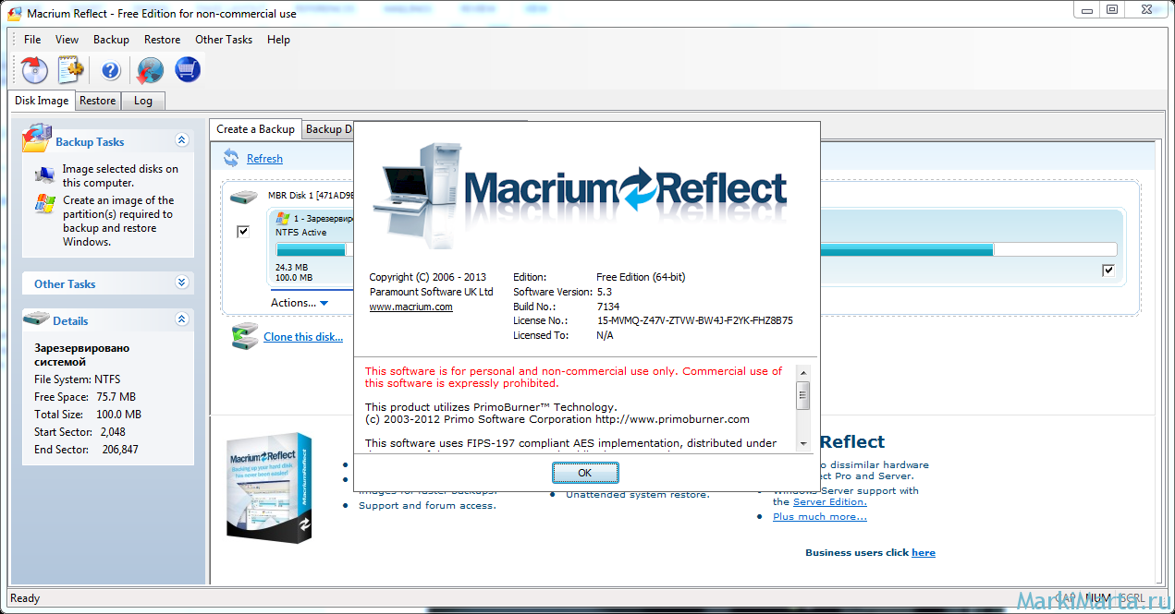Screen dimensions: 1175x614
Task: Click the backup definition files toolbar icon
Action: [70, 70]
